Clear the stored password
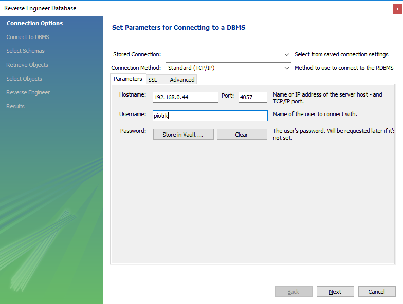Image resolution: width=403 pixels, height=304 pixels. coord(242,135)
